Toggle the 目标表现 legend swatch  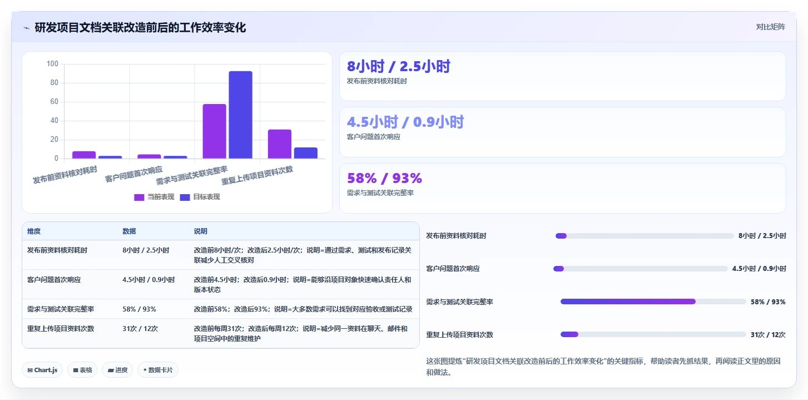[x=185, y=197]
